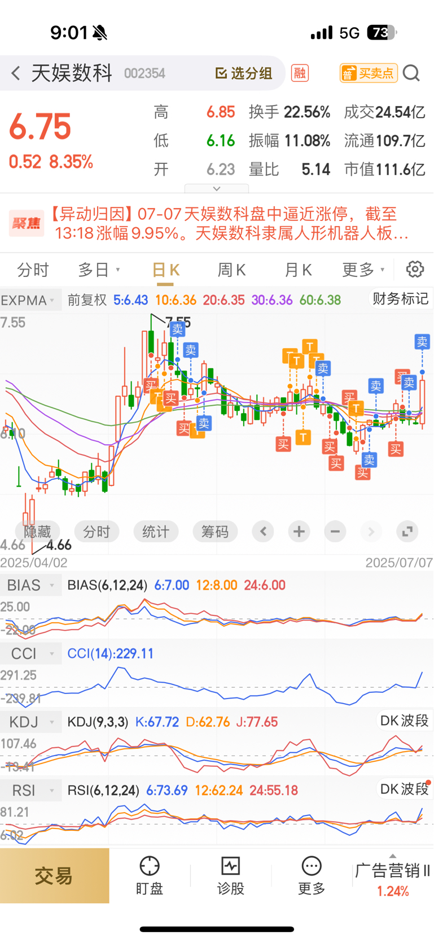Tap the rightmost 卖 marker at chart edge
The image size is (434, 941).
click(x=422, y=341)
